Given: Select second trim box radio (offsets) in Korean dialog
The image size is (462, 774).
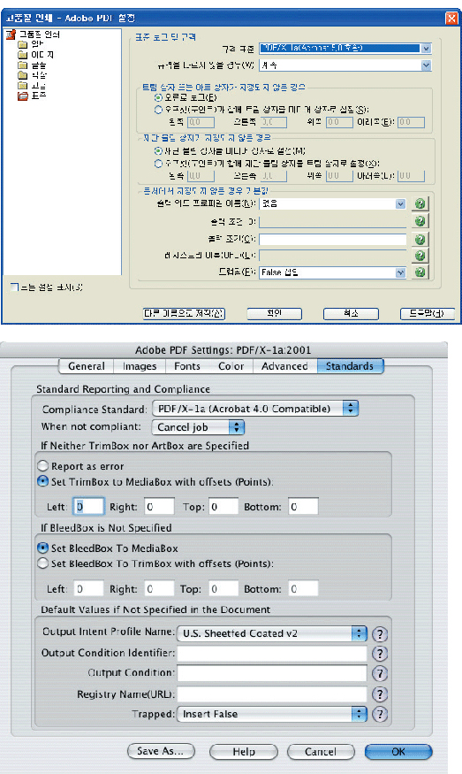Looking at the screenshot, I should pyautogui.click(x=158, y=110).
